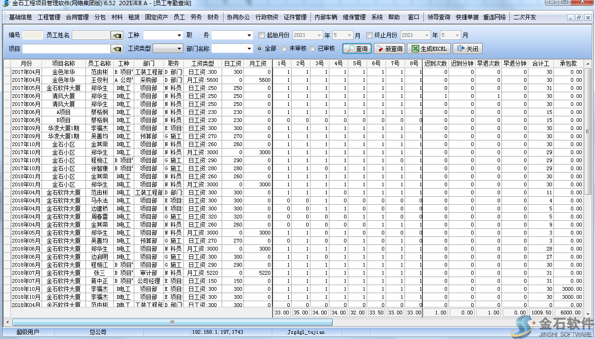Viewport: 595px width, 339px height.
Task: Click the 编号 input field
Action: 33,35
